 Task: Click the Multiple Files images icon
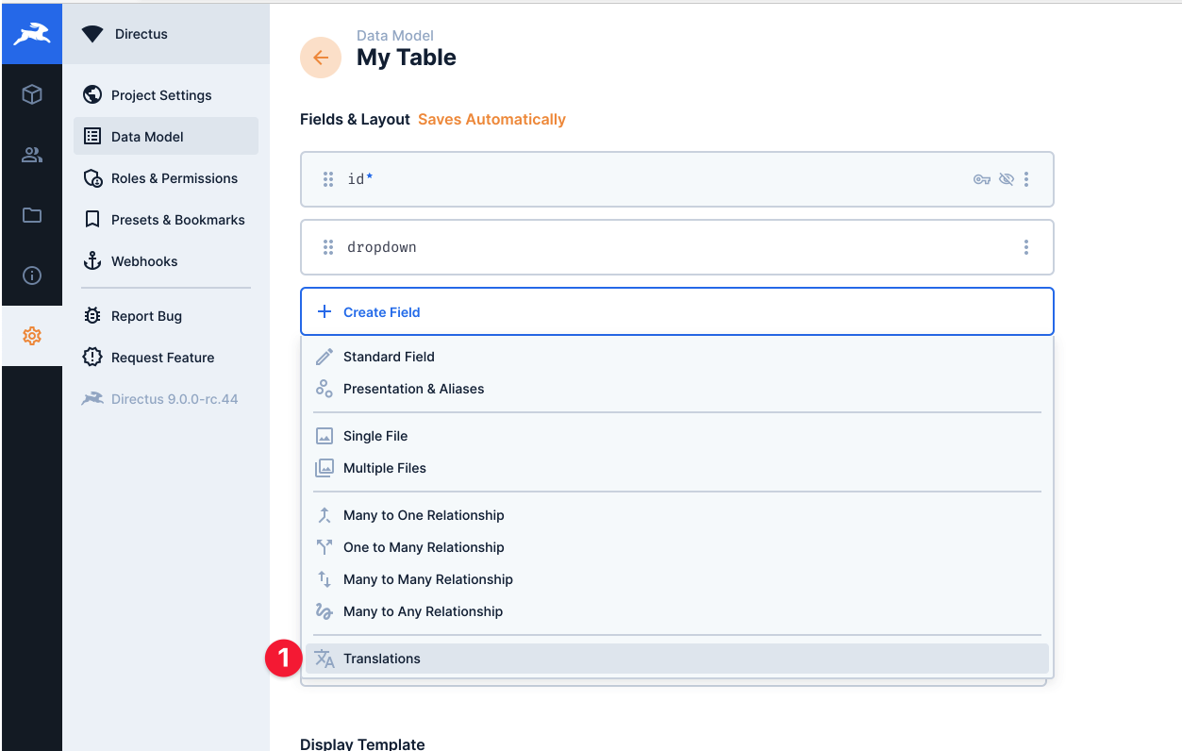[x=325, y=468]
